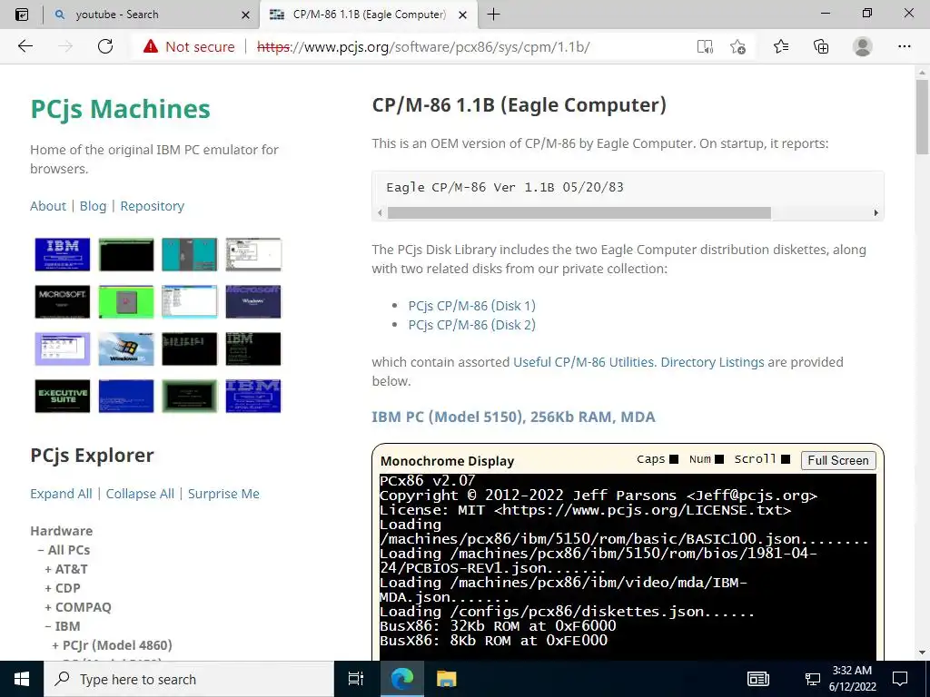Open the PCjs Machines home link
The width and height of the screenshot is (930, 697).
pyautogui.click(x=121, y=109)
